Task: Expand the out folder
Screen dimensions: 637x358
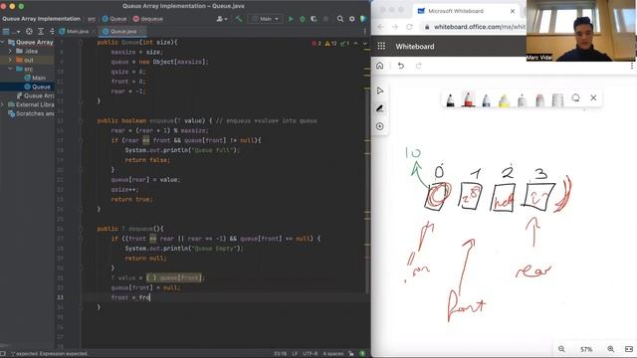Action: [x=10, y=60]
